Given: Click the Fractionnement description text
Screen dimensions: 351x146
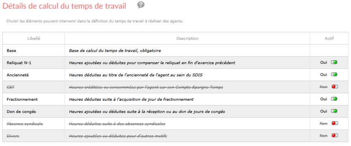Looking at the screenshot, I should 131,99.
